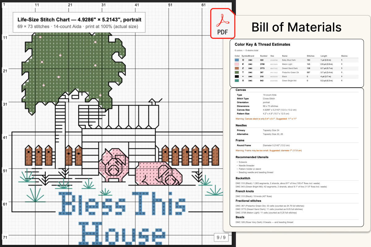Click the 'Needles' section heading
371x247 pixels.
[x=241, y=126]
